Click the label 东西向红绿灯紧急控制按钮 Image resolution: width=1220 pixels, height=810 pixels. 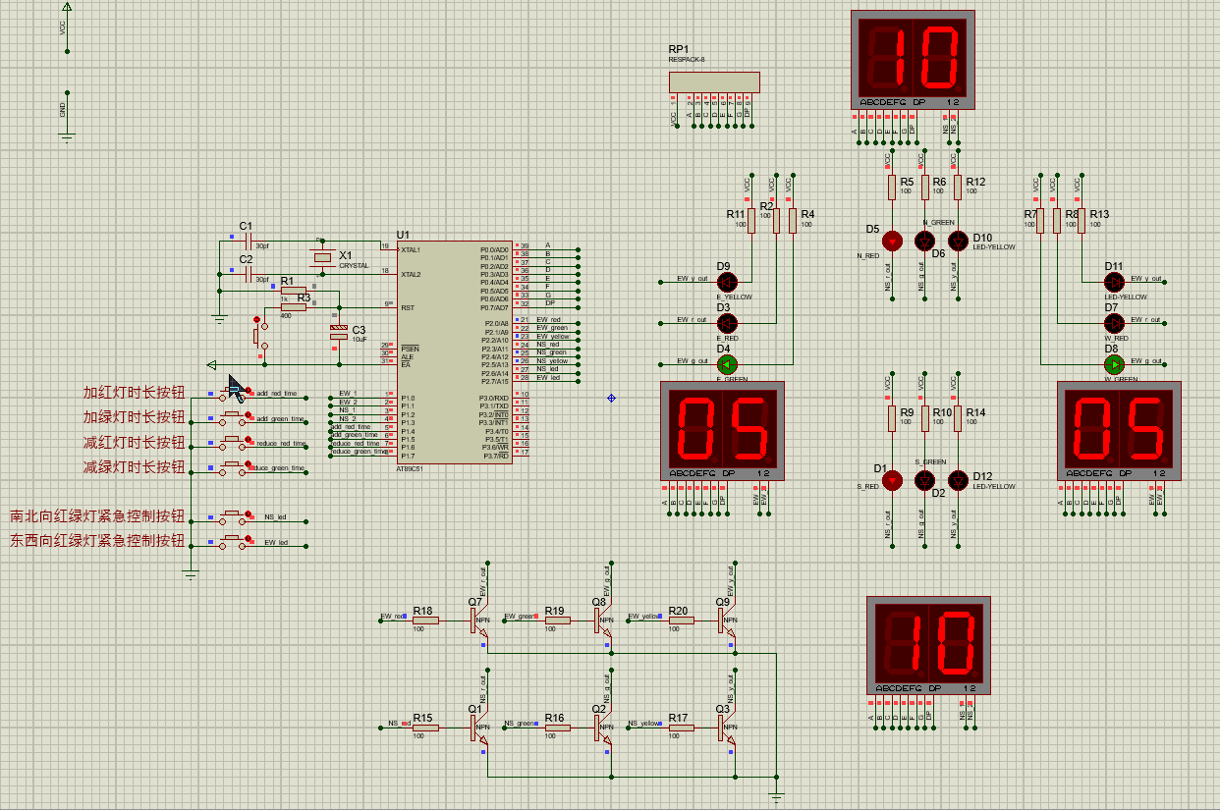click(97, 540)
